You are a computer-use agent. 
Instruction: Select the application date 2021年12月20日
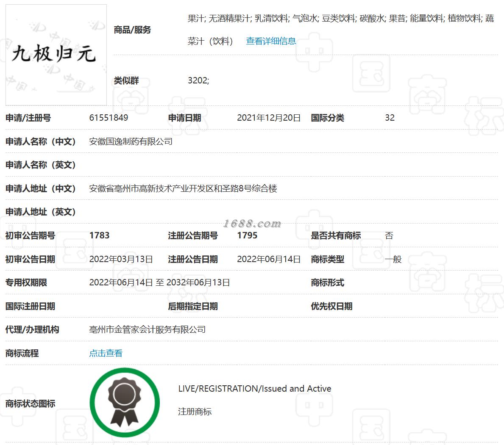point(269,118)
